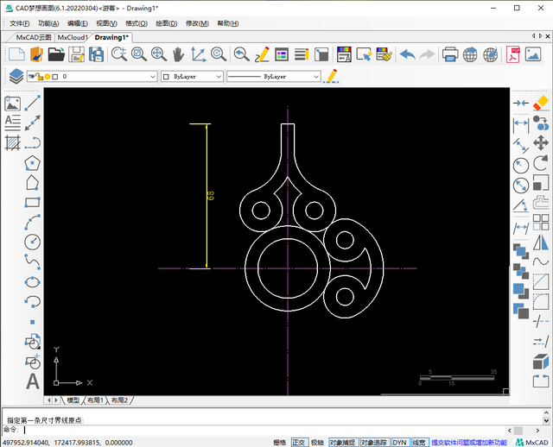Image resolution: width=553 pixels, height=447 pixels.
Task: Open the layer manager icon
Action: [16, 76]
